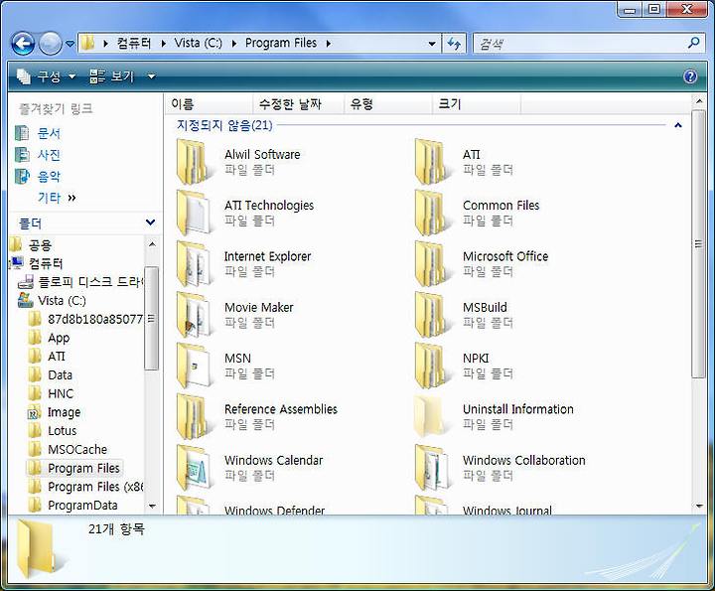Select the Alwil Software folder icon
This screenshot has height=591, width=715.
coord(194,162)
